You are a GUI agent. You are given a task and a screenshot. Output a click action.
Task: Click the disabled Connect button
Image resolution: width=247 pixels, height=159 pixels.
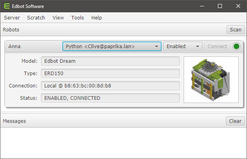pyautogui.click(x=217, y=47)
